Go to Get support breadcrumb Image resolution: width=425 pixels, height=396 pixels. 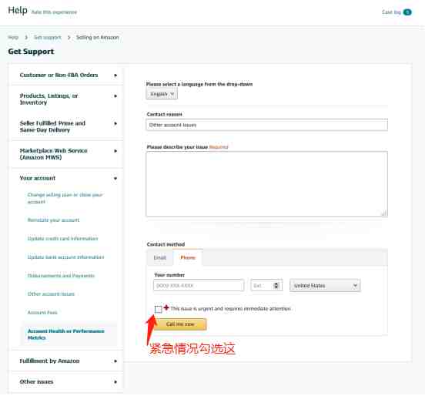48,38
